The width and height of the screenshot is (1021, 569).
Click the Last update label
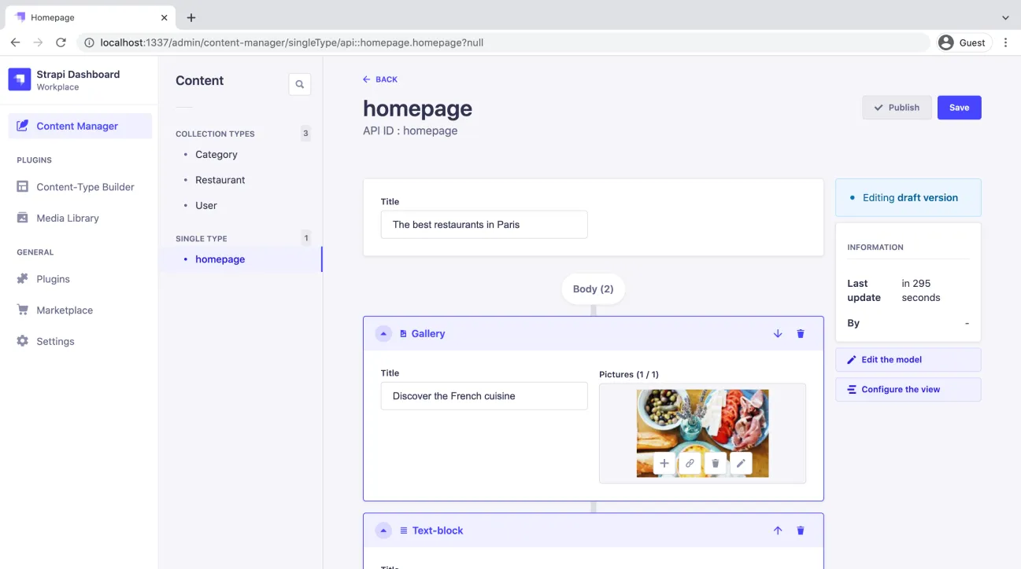click(x=864, y=291)
